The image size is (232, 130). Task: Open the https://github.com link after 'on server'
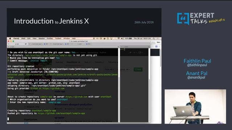[76, 97]
